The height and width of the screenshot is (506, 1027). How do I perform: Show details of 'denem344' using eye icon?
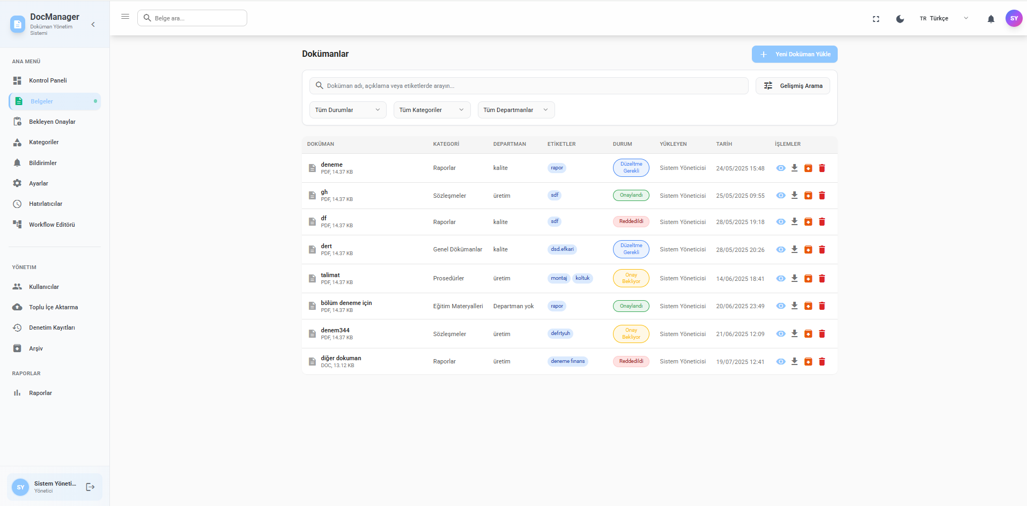point(781,333)
